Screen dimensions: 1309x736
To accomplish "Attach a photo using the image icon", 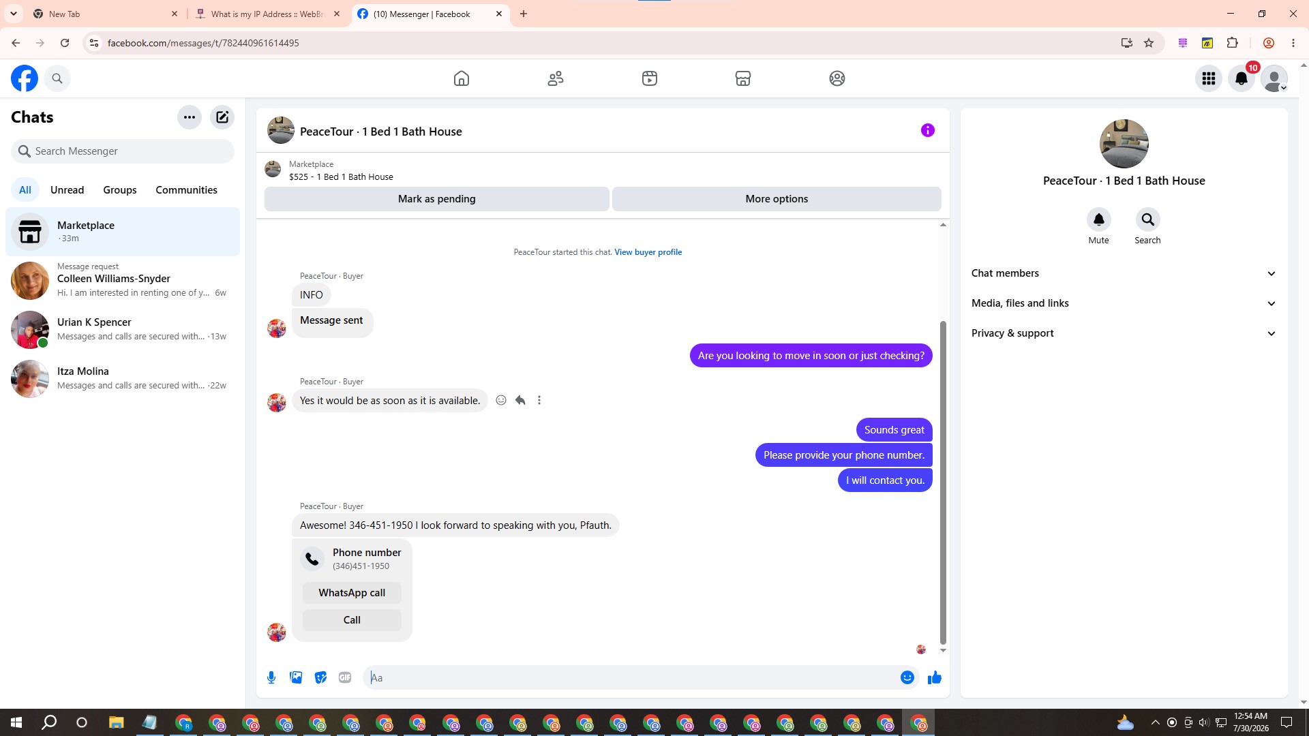I will point(296,677).
